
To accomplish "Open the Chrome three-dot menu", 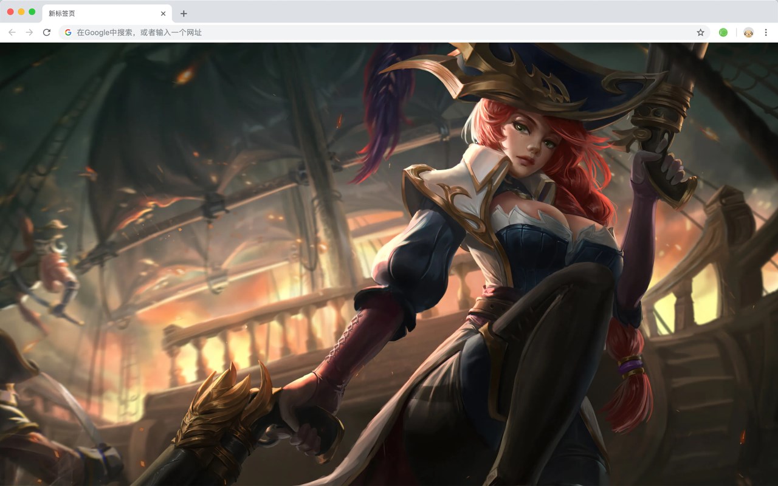I will pos(766,32).
